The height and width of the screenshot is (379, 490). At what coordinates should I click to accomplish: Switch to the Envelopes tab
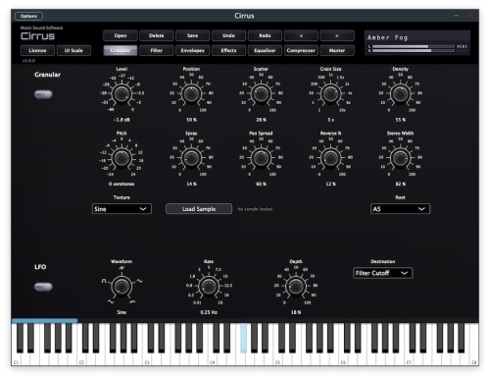[192, 50]
